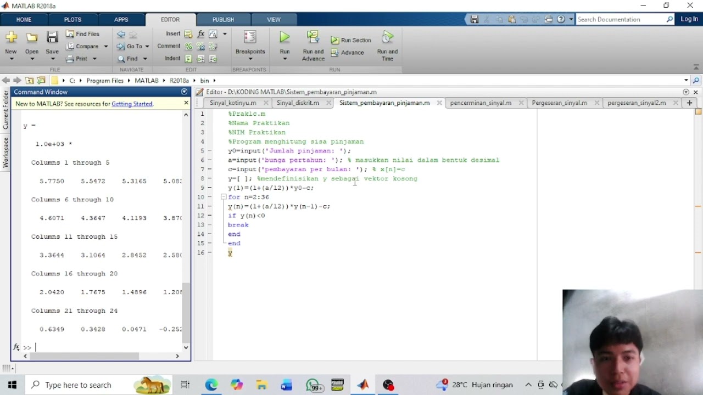703x395 pixels.
Task: Open the Pergeseran_sinyal.m editor tab
Action: click(559, 103)
